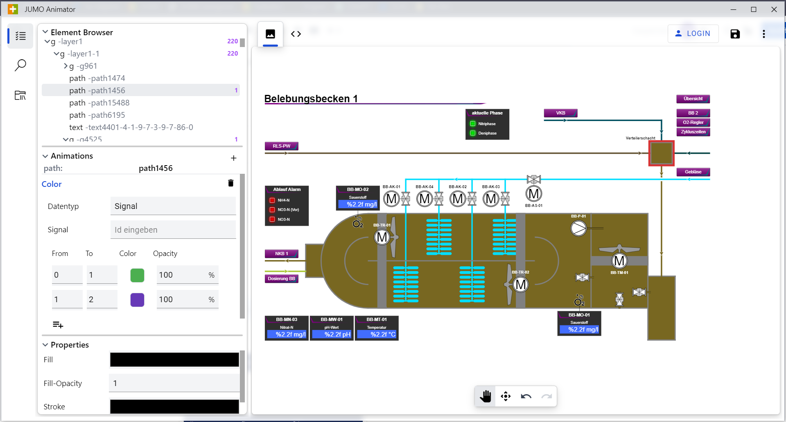Click the undo arrow

pyautogui.click(x=526, y=396)
